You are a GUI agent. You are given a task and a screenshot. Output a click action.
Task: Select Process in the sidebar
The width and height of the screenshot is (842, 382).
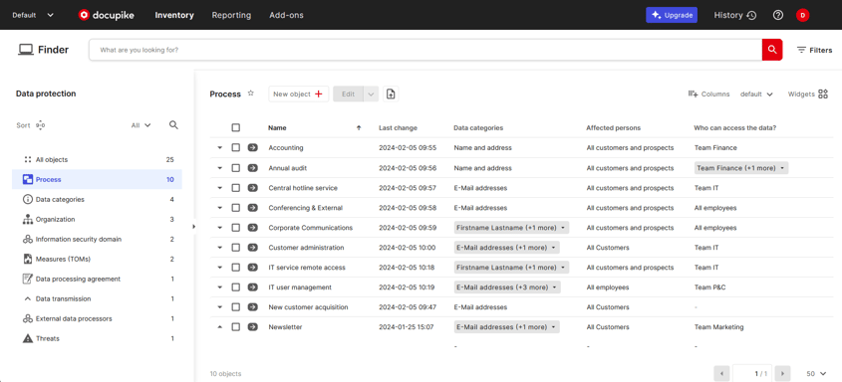click(98, 179)
